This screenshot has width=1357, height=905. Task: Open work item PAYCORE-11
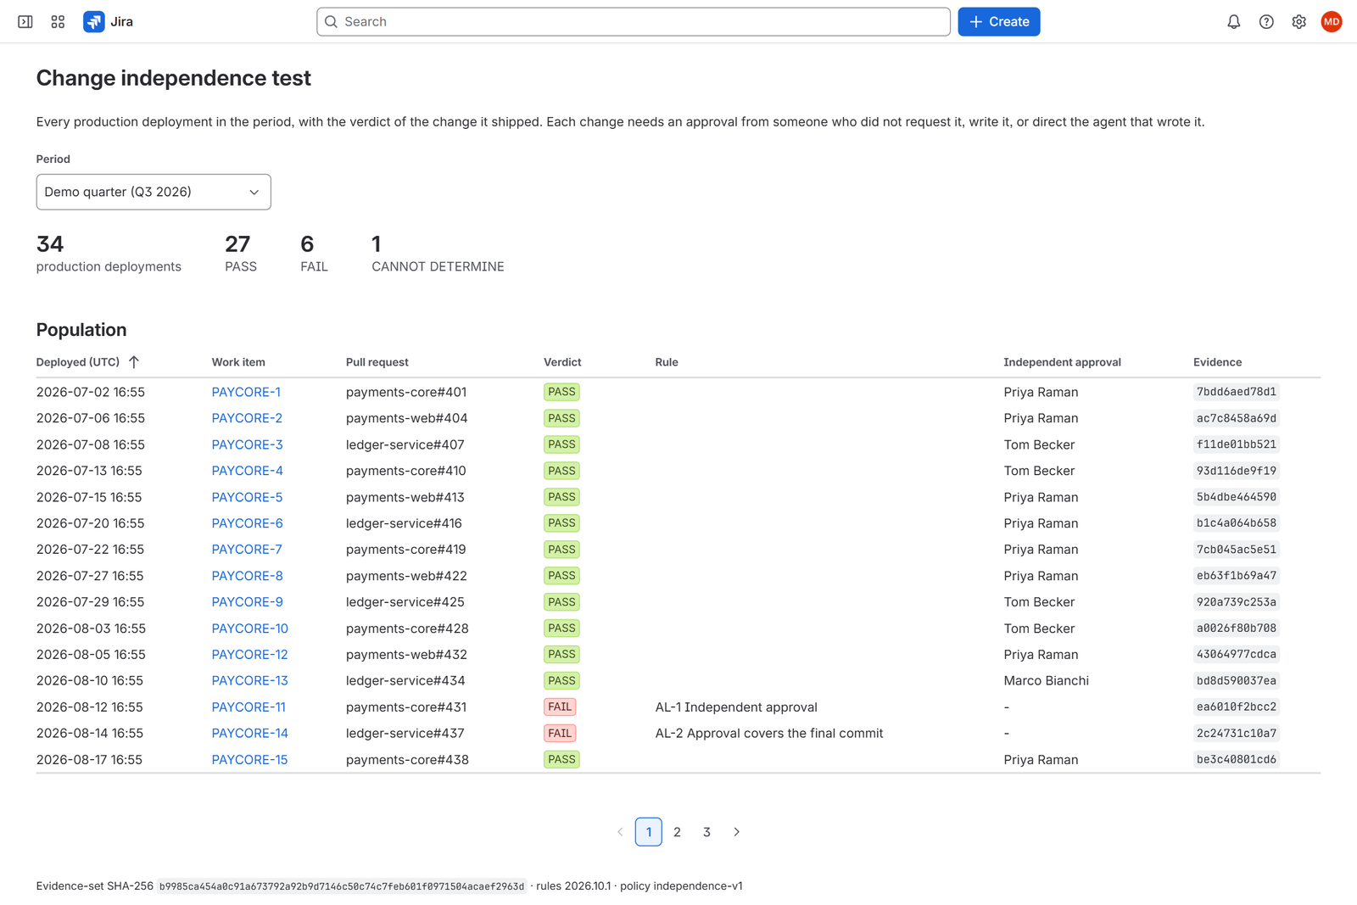[x=249, y=707]
